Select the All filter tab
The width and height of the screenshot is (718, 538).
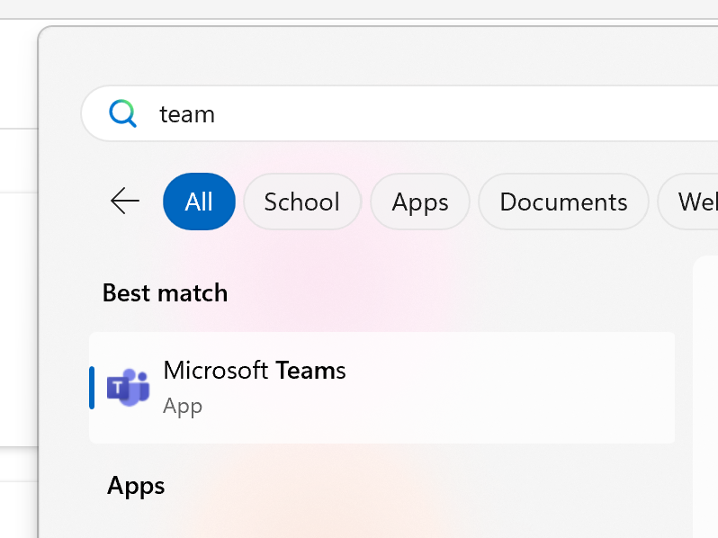tap(199, 202)
